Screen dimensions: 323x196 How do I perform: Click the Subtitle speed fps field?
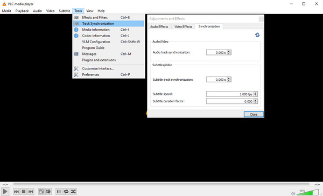pos(230,94)
